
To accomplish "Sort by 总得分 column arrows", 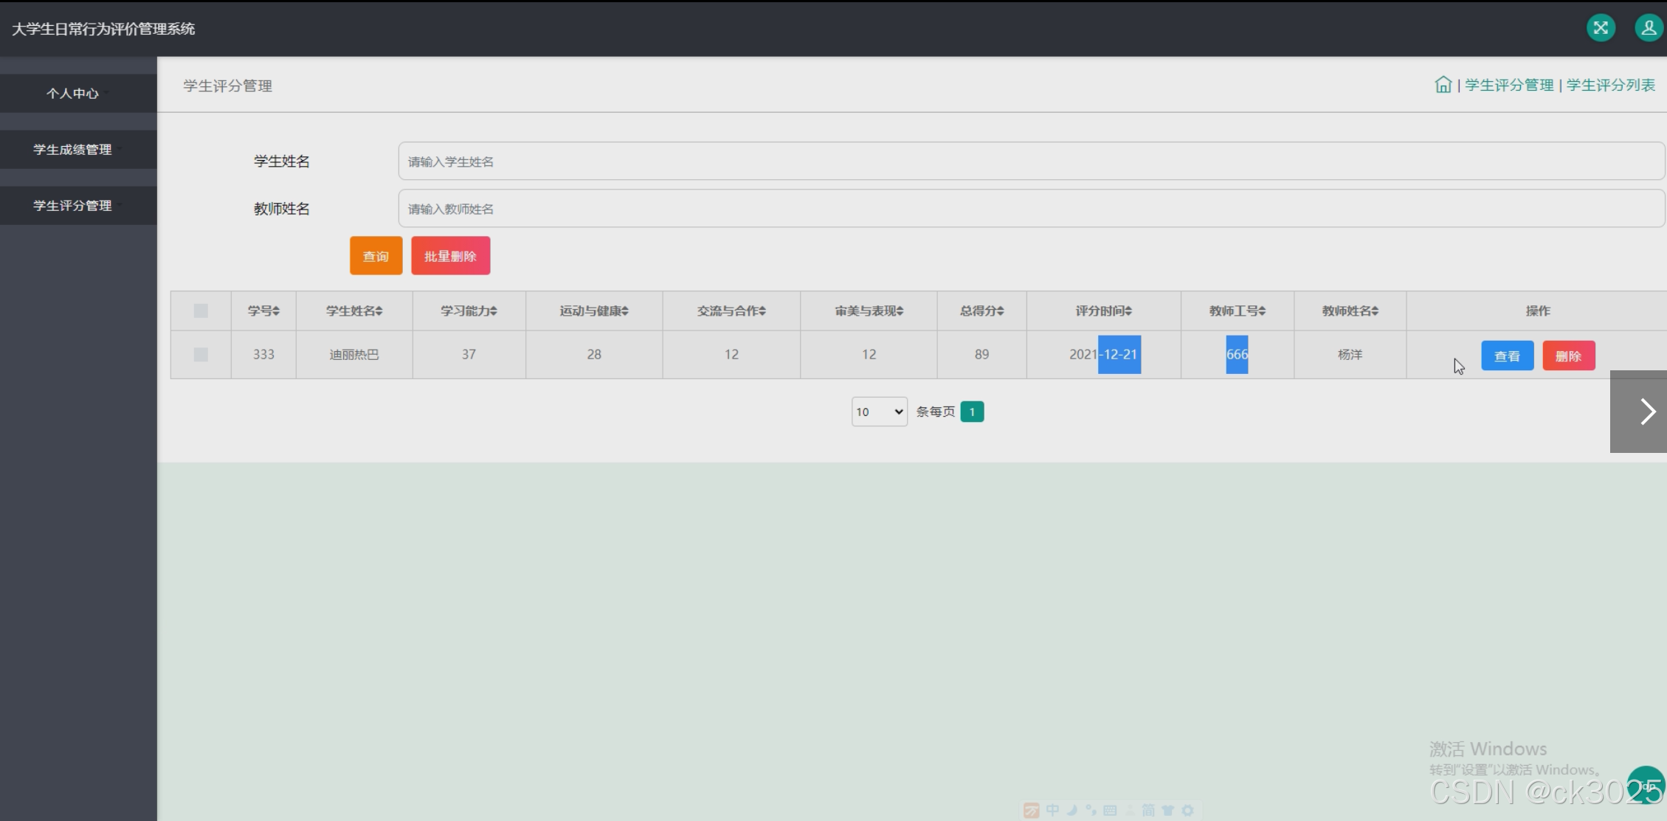I will [x=1000, y=311].
